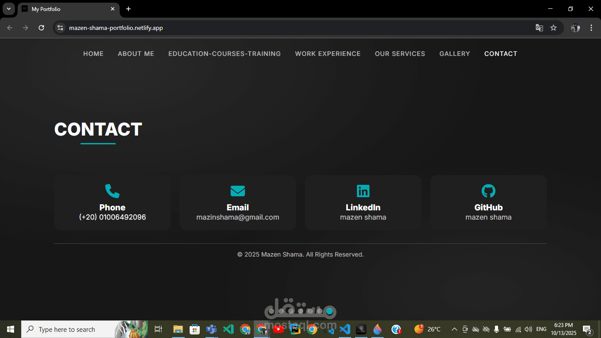Click the LinkedIn logo icon
601x338 pixels.
[363, 191]
